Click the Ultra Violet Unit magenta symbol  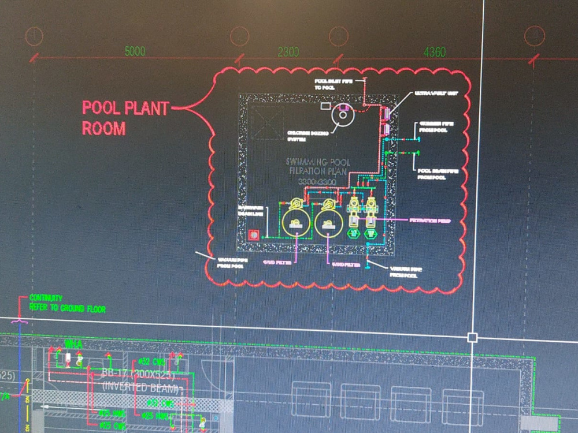pyautogui.click(x=387, y=114)
